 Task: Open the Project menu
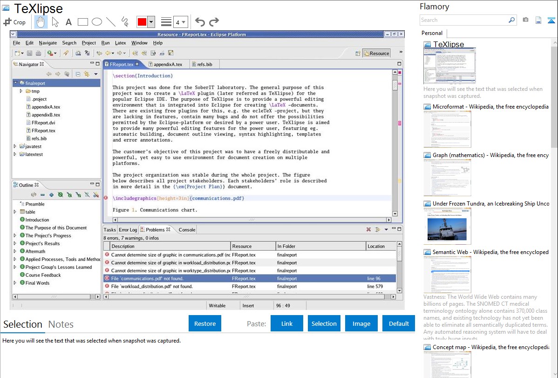click(x=88, y=43)
